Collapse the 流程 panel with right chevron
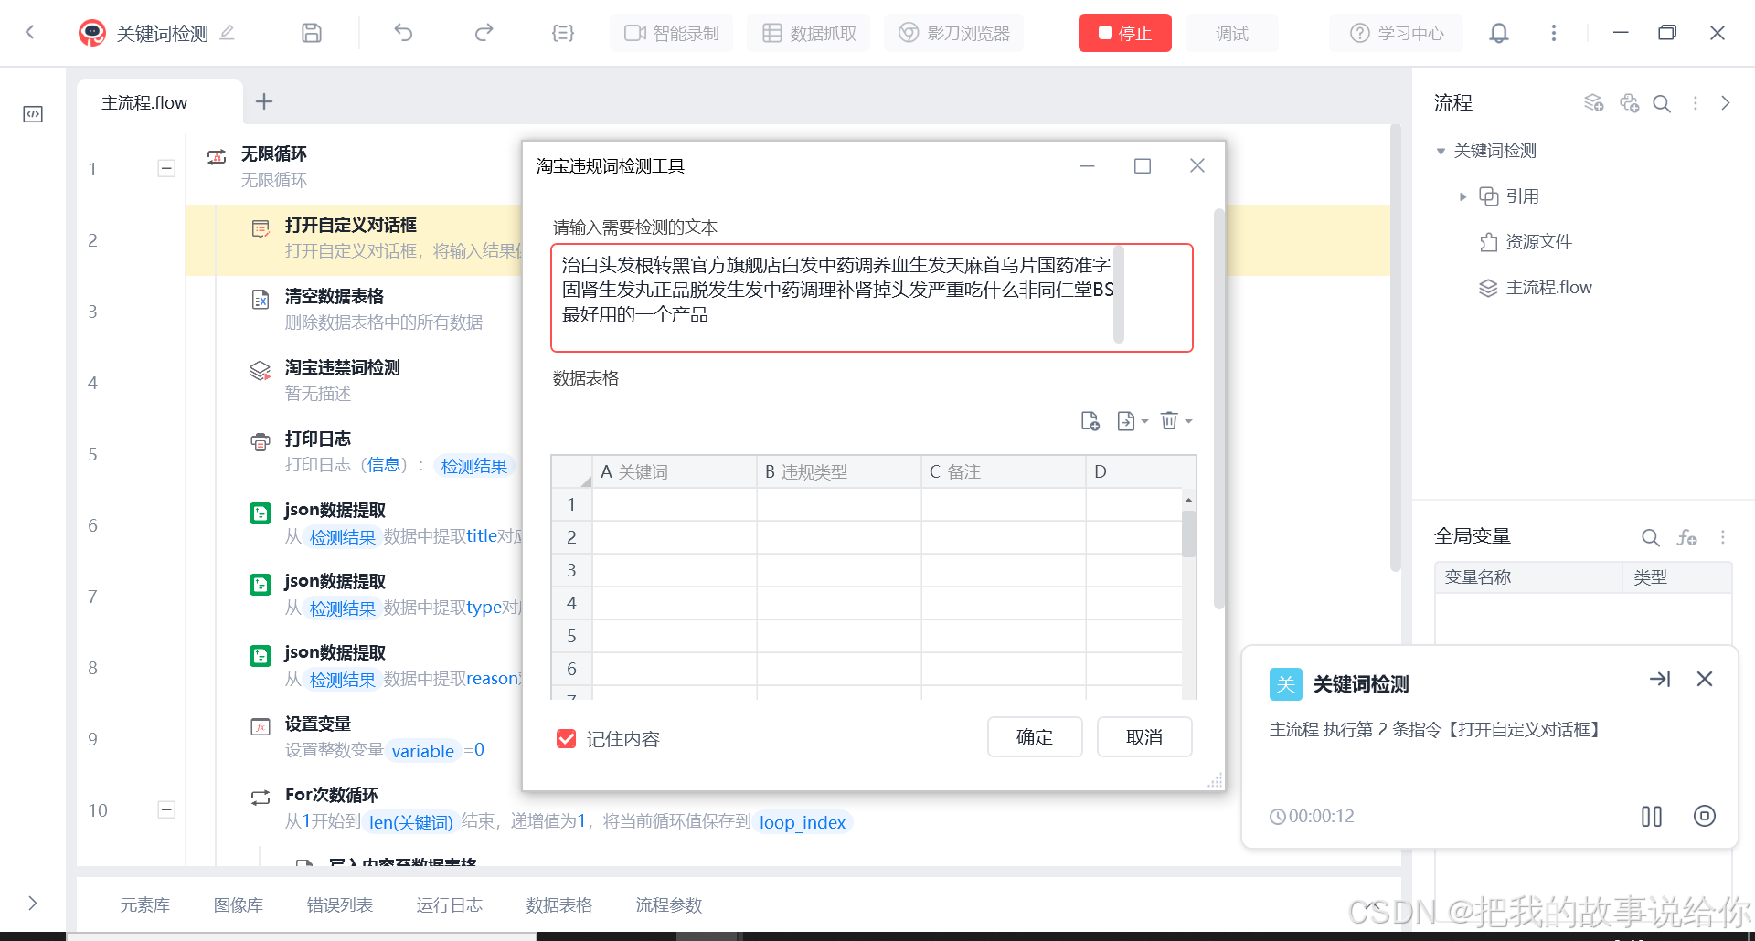 pos(1726,103)
